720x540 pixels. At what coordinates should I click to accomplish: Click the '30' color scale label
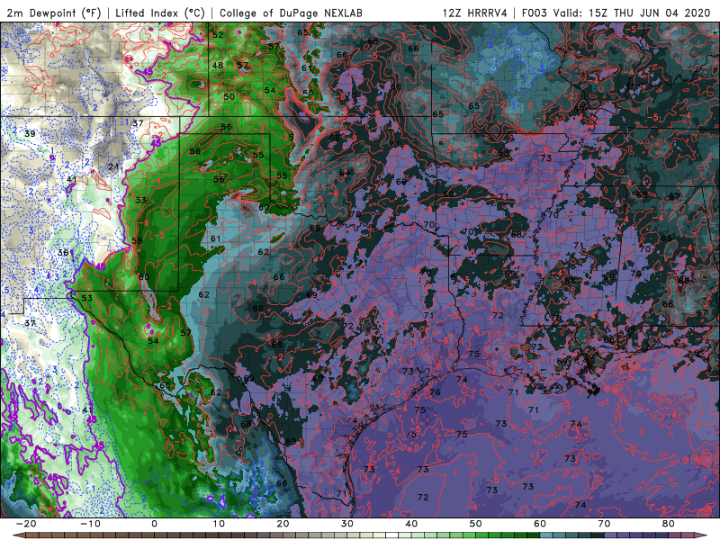[x=347, y=524]
